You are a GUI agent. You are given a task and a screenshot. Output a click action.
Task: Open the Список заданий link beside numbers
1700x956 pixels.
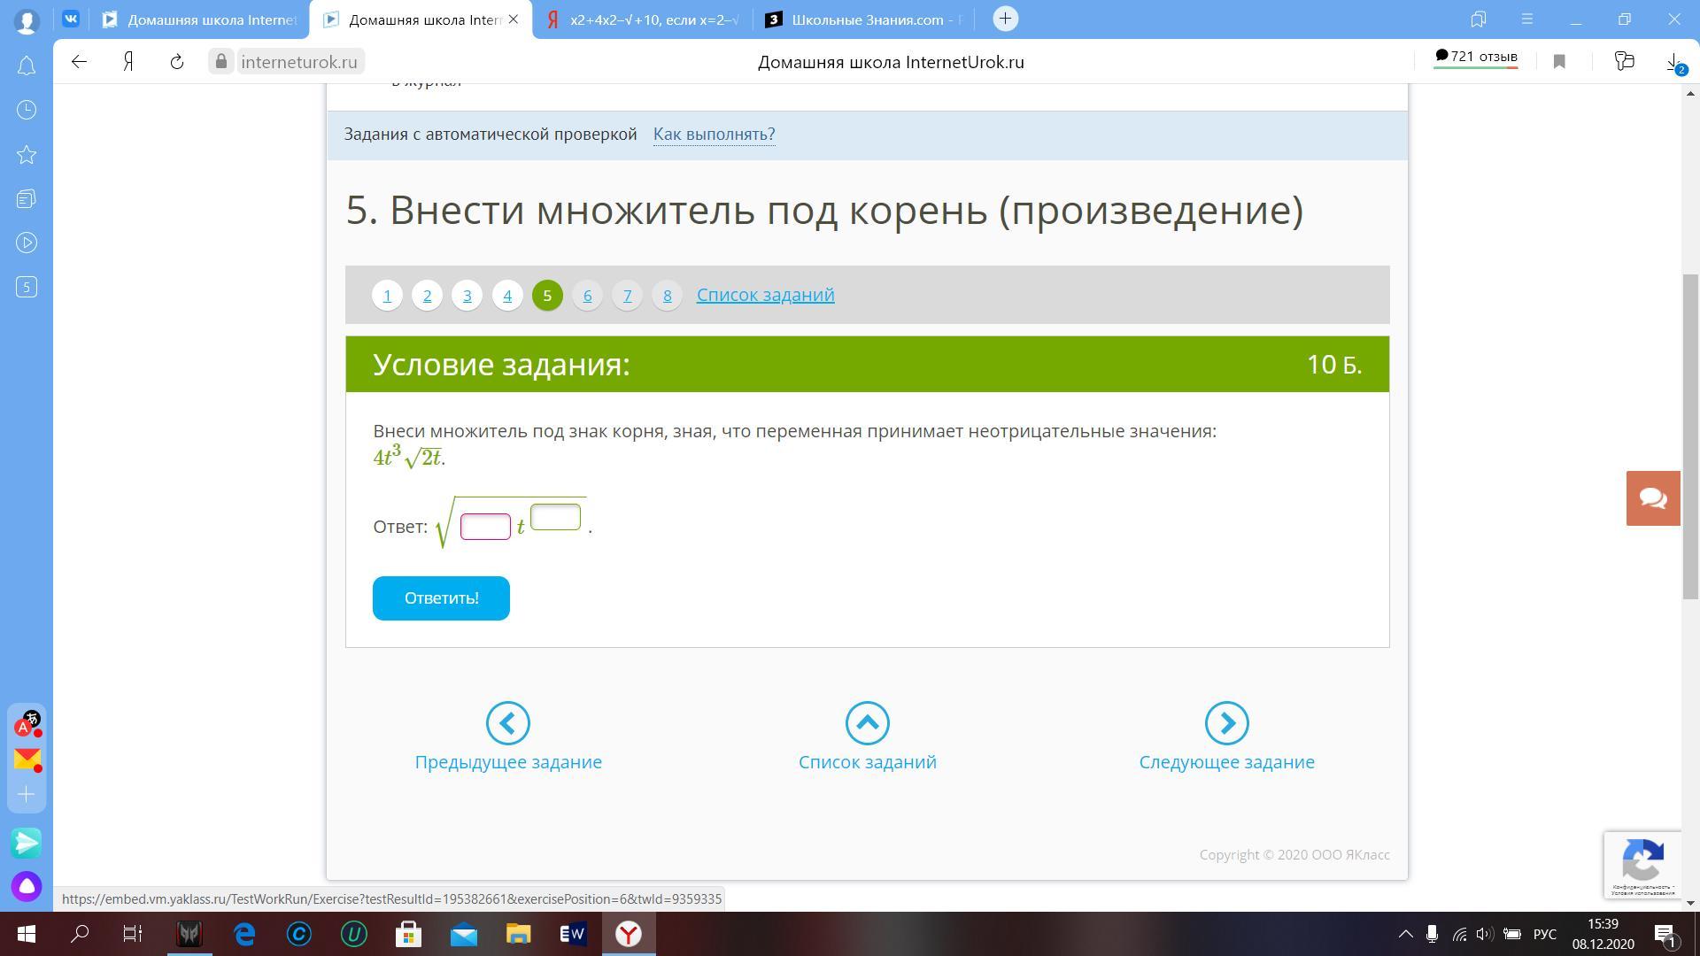click(765, 295)
